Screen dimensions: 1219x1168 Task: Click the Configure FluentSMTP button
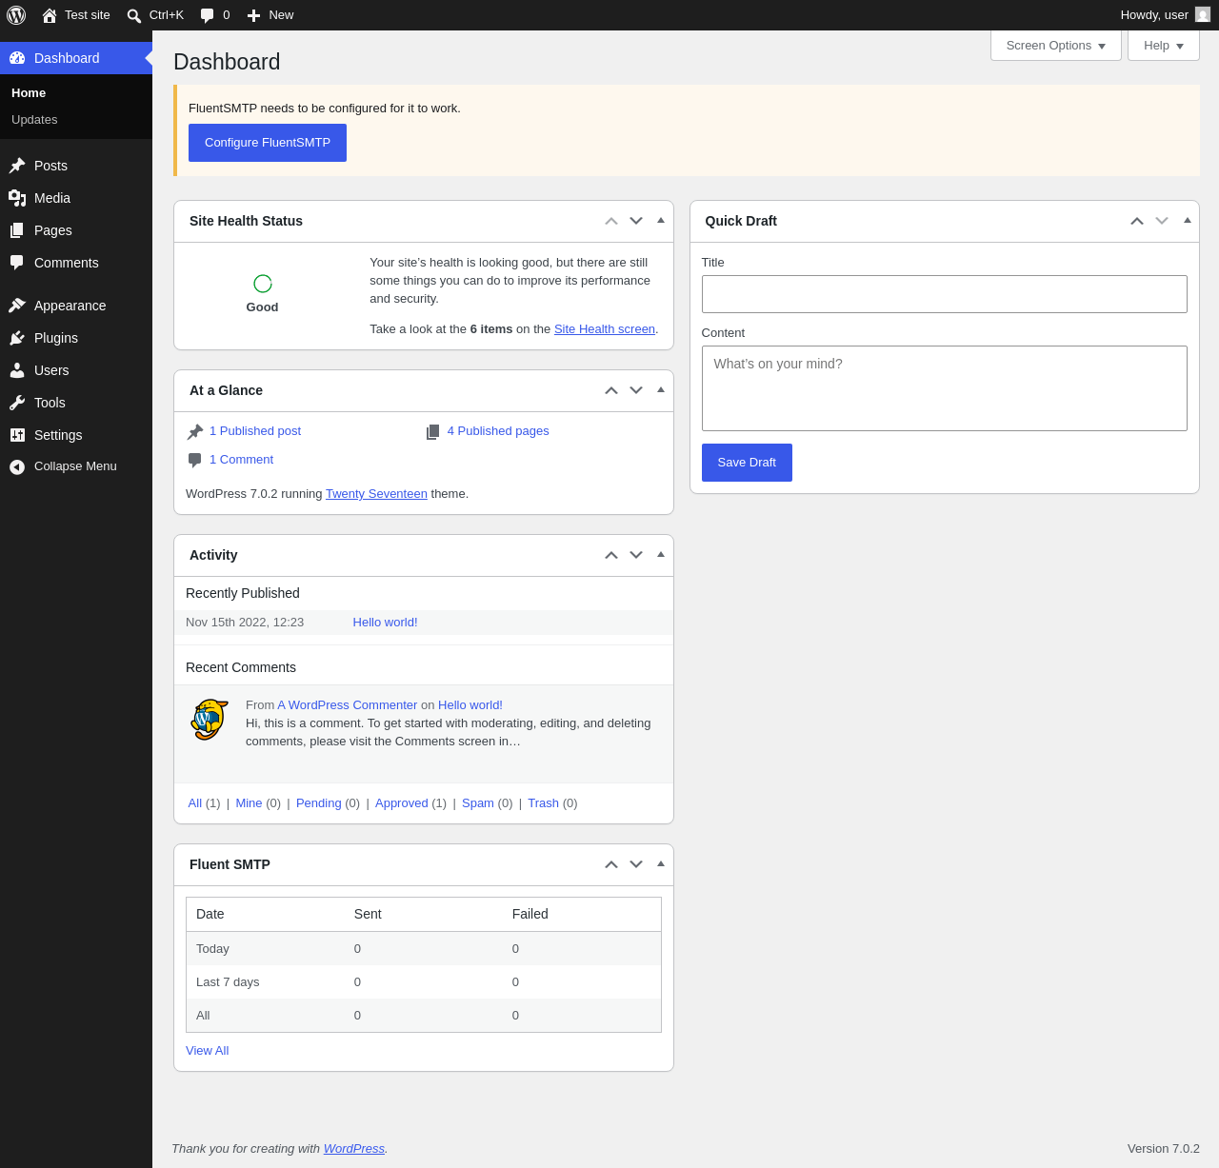[268, 143]
